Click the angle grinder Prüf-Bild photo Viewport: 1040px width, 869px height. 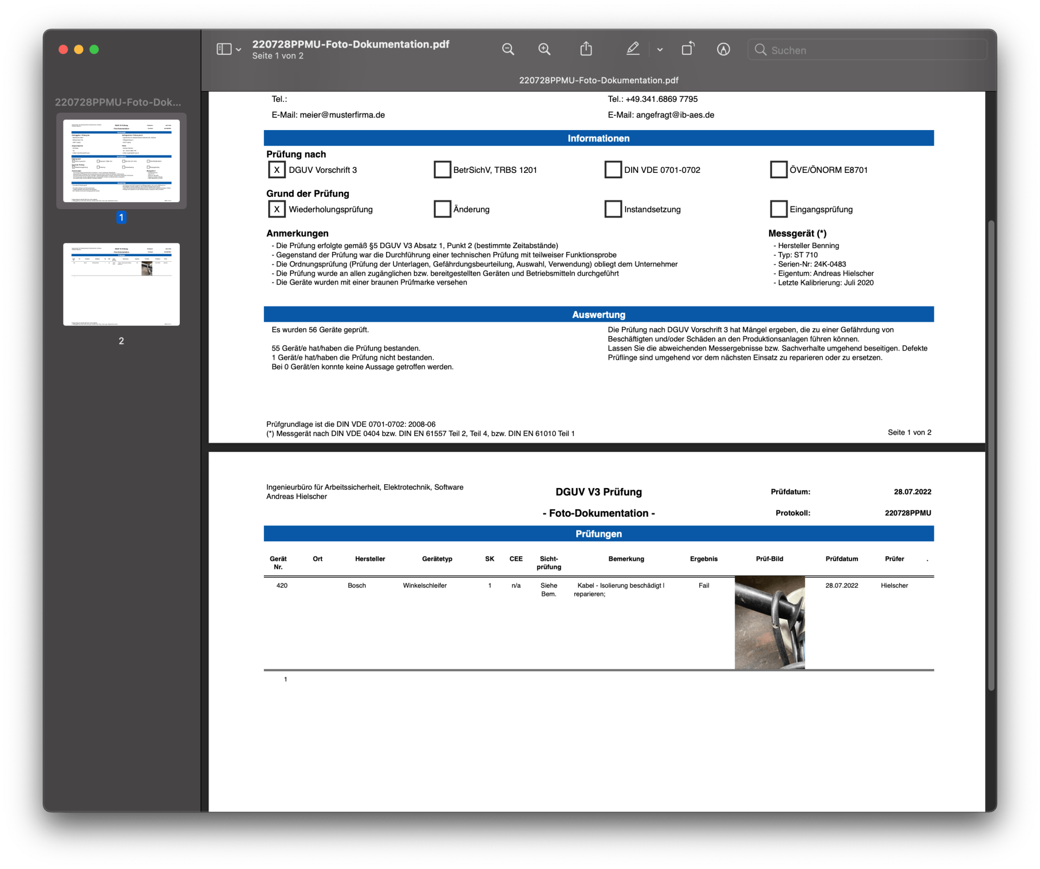point(770,622)
